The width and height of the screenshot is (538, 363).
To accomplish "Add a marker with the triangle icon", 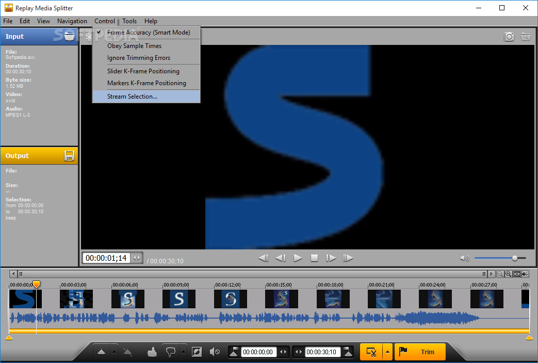I will click(x=101, y=352).
